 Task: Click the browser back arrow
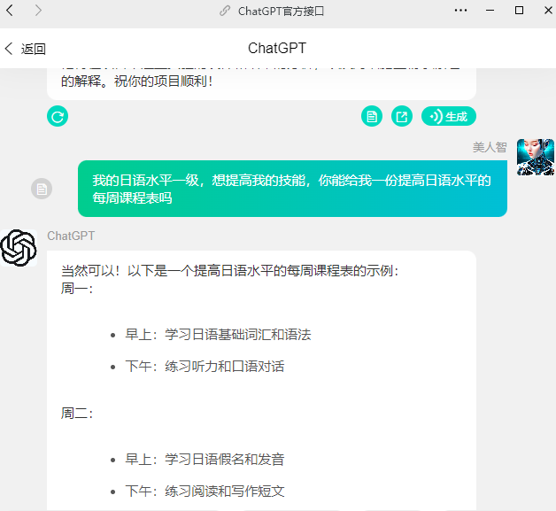10,11
